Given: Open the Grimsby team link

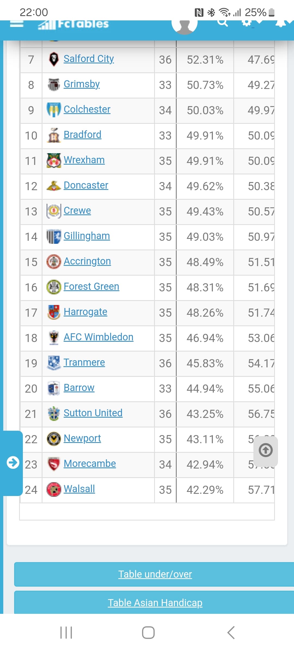Looking at the screenshot, I should [x=82, y=84].
